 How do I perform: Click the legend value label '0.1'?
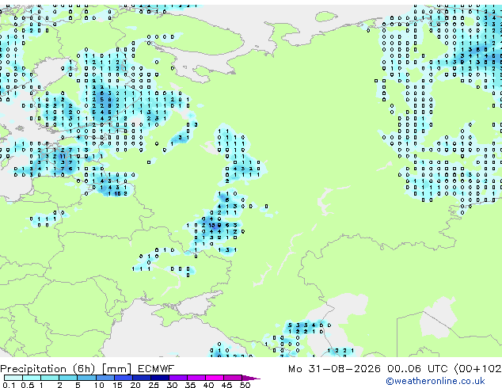pos(9,385)
